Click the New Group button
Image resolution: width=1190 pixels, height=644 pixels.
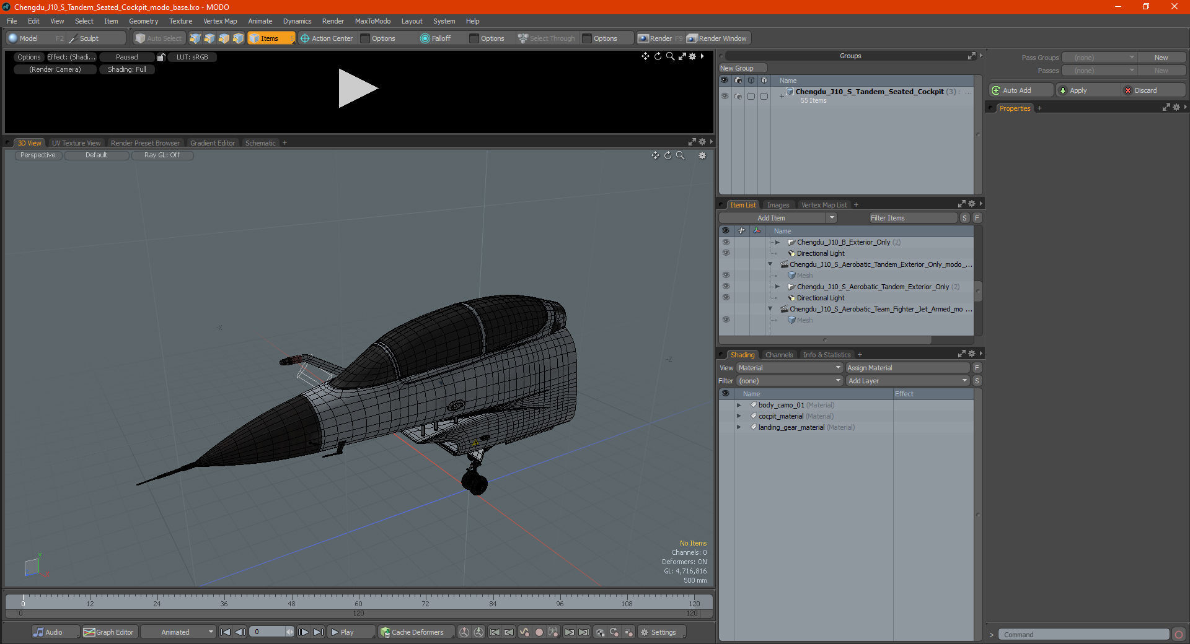pyautogui.click(x=741, y=67)
